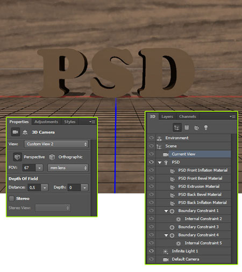This screenshot has height=272, width=242.
Task: Click PSD Front Bevel Material icon
Action: pos(172,179)
